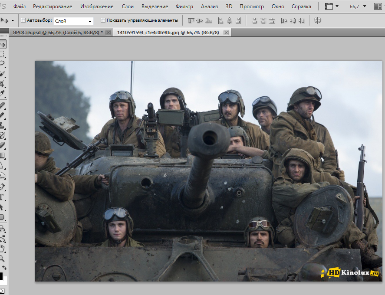Open the Изображение menu

coord(97,7)
